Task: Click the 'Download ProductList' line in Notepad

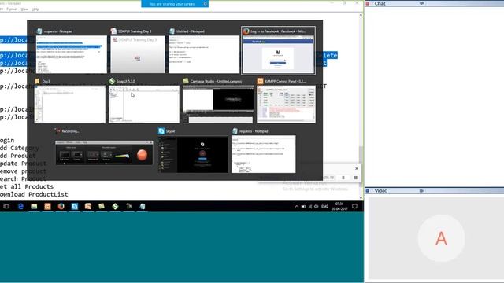Action: coord(34,194)
